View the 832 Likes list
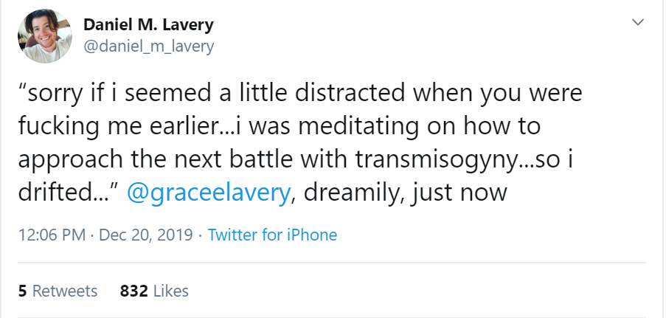This screenshot has width=666, height=318. click(x=154, y=291)
